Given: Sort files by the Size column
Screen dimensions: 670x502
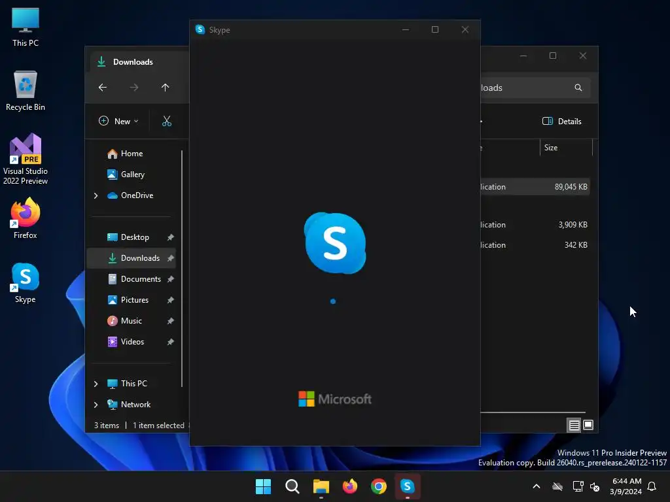Looking at the screenshot, I should click(x=566, y=148).
